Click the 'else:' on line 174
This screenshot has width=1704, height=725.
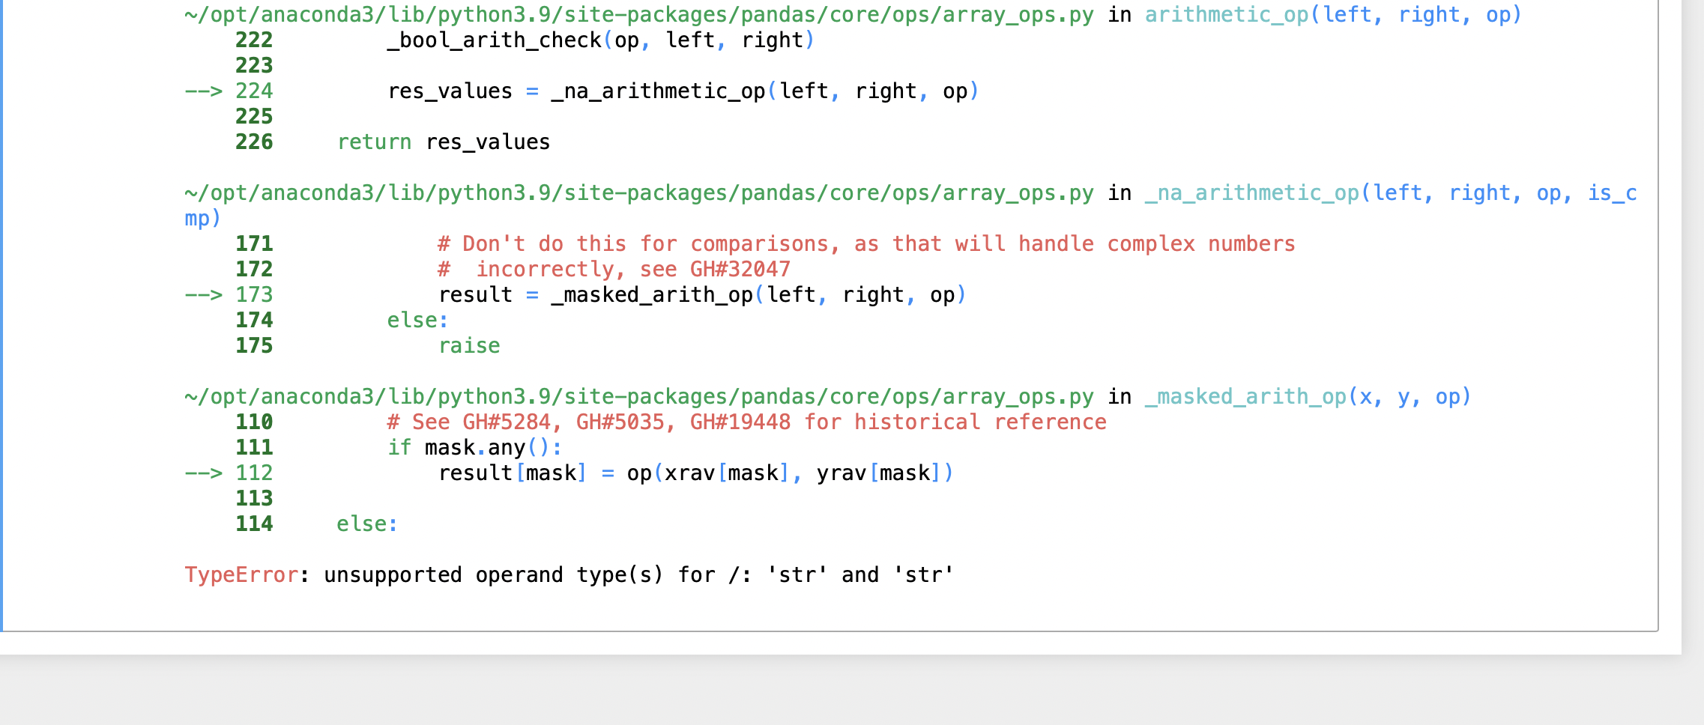pyautogui.click(x=417, y=321)
